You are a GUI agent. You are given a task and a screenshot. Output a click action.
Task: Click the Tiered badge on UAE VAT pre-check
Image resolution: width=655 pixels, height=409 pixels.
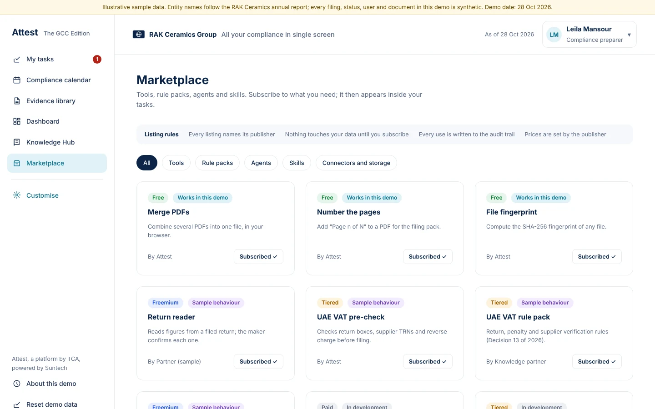click(x=330, y=303)
